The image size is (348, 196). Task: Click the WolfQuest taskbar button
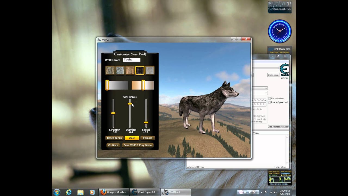tap(176, 192)
